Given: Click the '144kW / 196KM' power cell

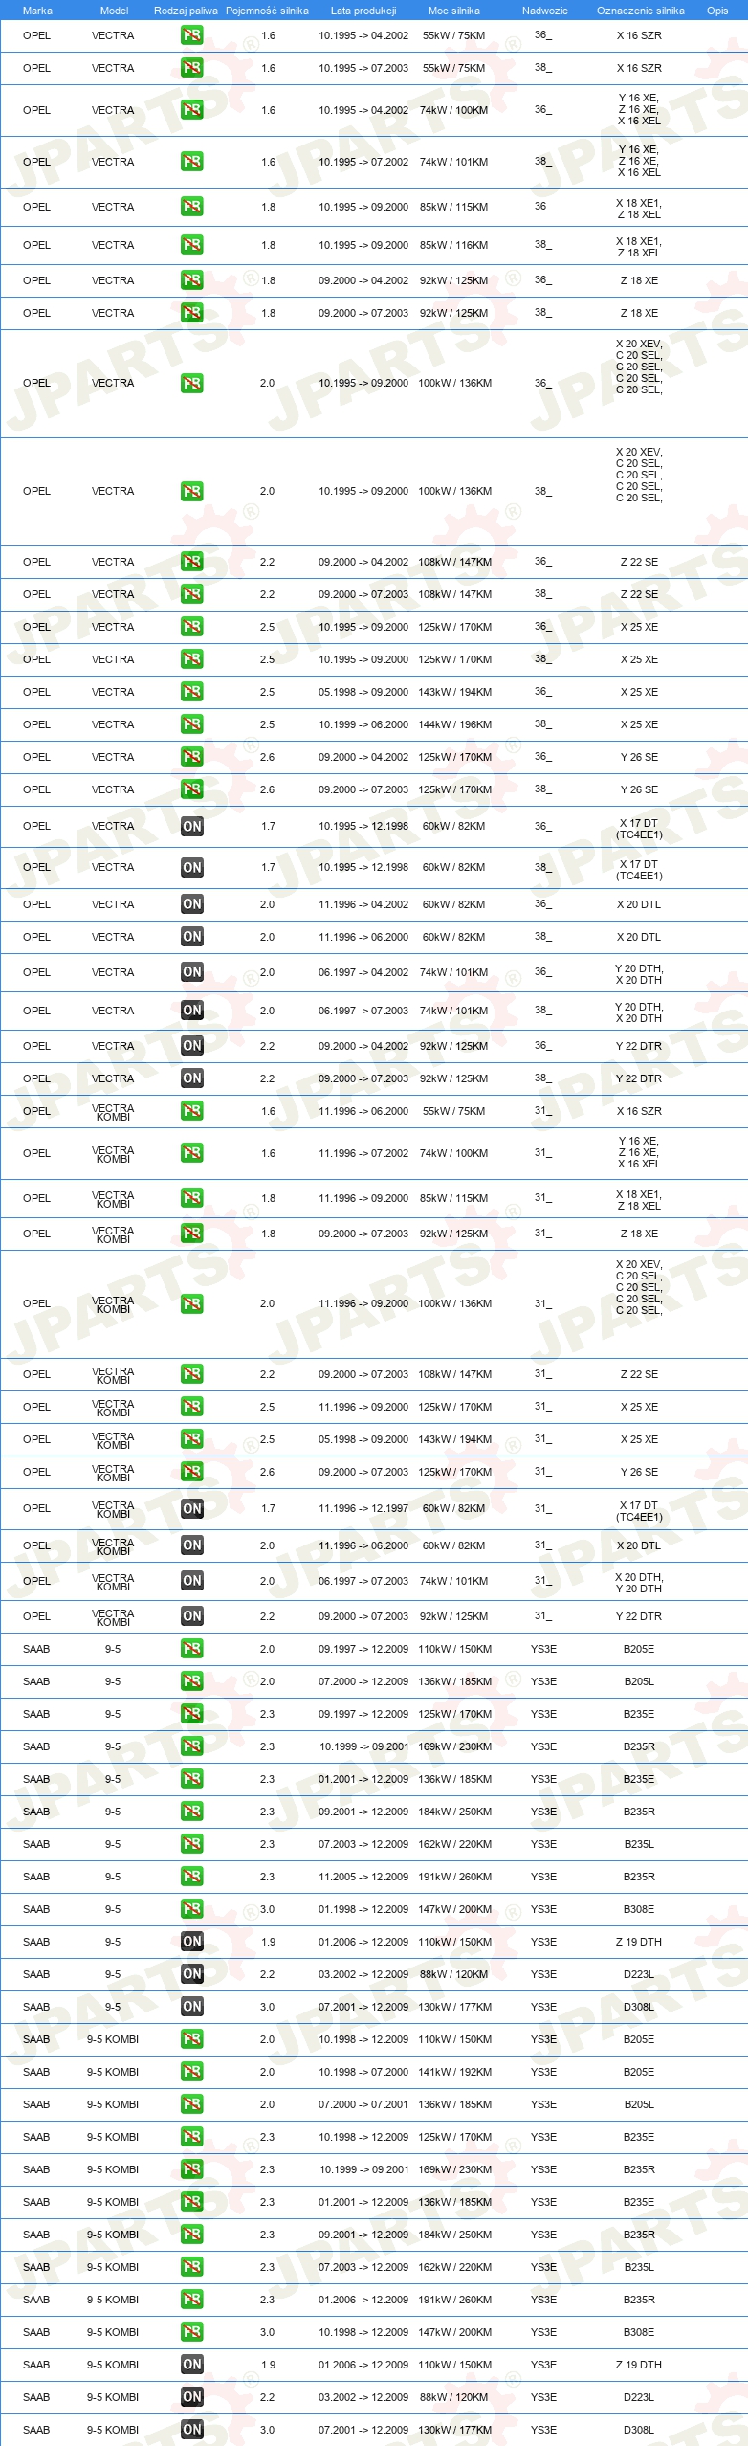Looking at the screenshot, I should pos(454,724).
